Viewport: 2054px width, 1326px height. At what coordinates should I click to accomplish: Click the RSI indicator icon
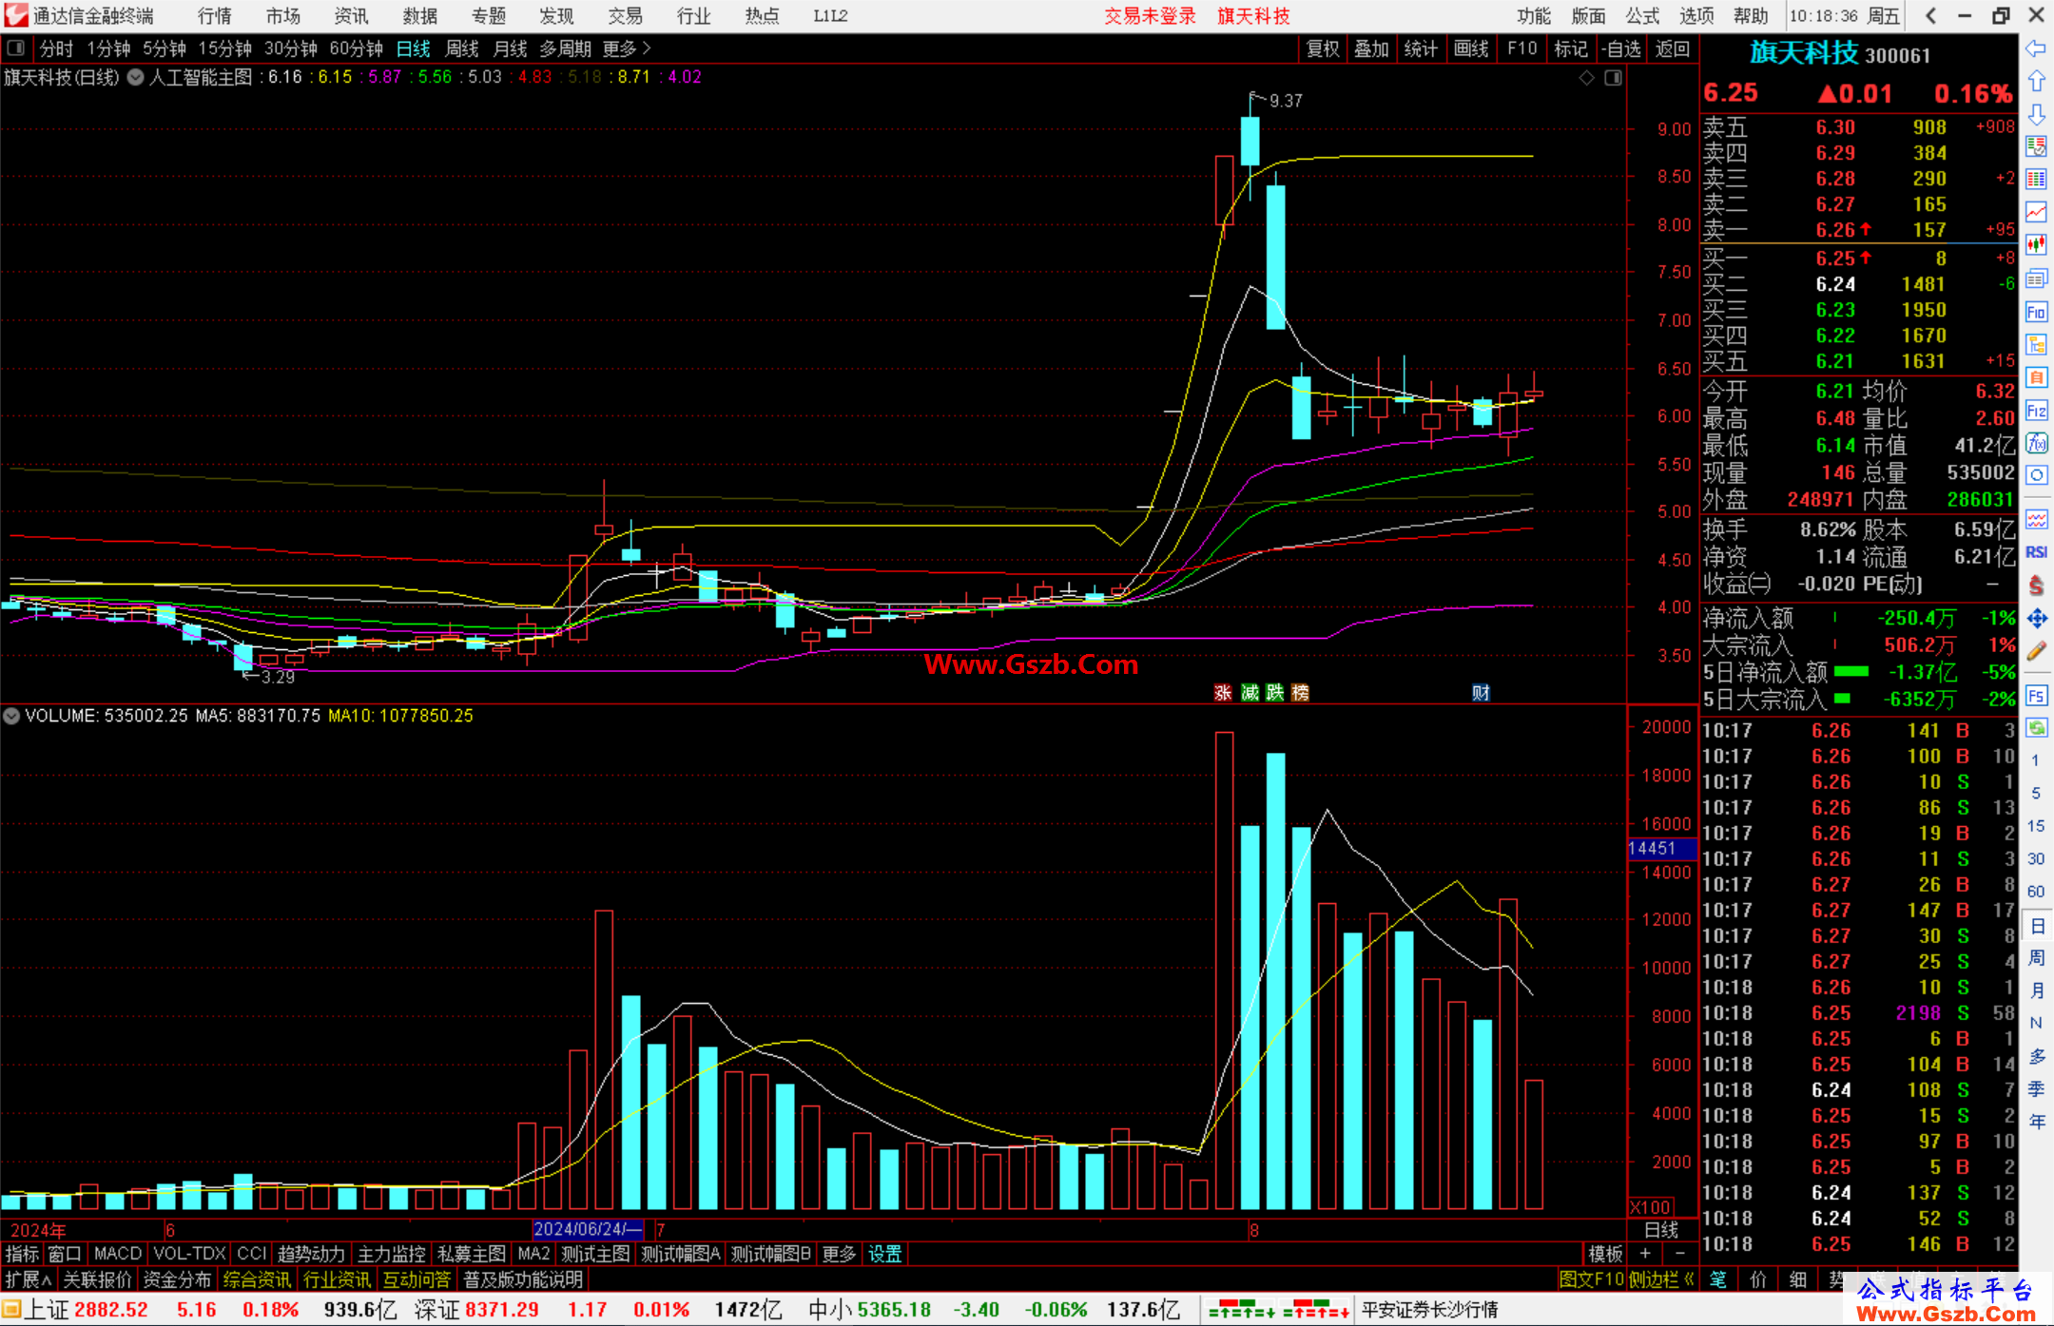pos(2036,552)
